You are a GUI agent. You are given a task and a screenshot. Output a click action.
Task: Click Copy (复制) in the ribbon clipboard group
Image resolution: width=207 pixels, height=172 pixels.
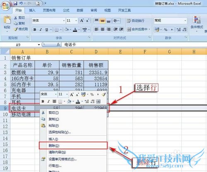tap(19, 23)
